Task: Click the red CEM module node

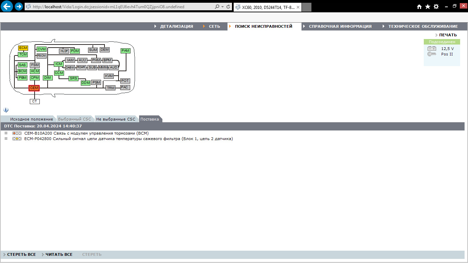Action: click(x=34, y=88)
